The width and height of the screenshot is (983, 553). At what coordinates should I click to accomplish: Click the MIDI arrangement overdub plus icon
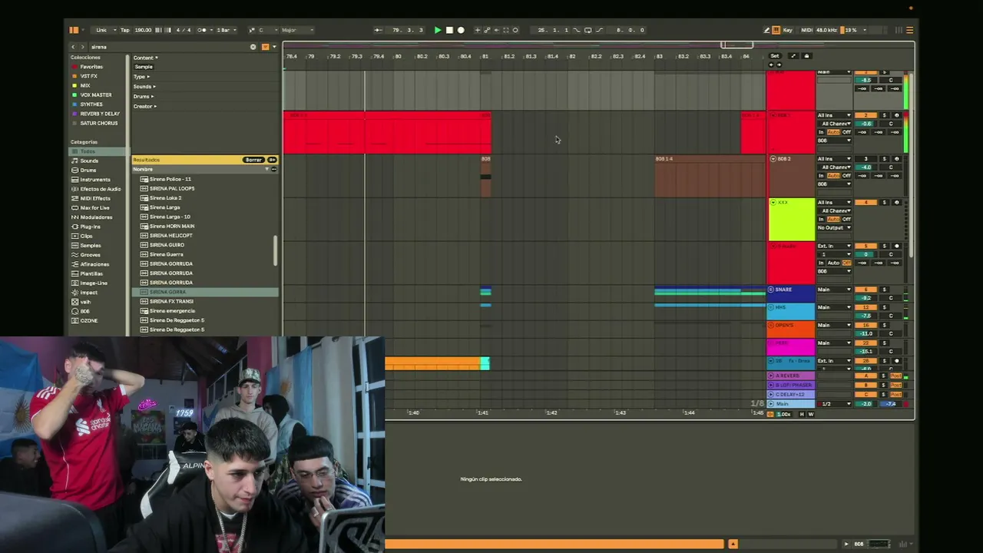[x=477, y=30]
